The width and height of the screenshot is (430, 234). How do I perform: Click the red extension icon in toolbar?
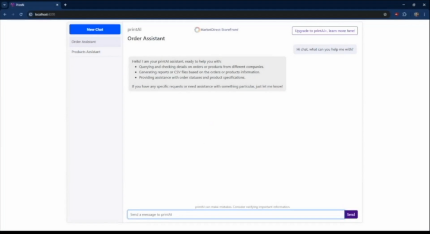(396, 14)
